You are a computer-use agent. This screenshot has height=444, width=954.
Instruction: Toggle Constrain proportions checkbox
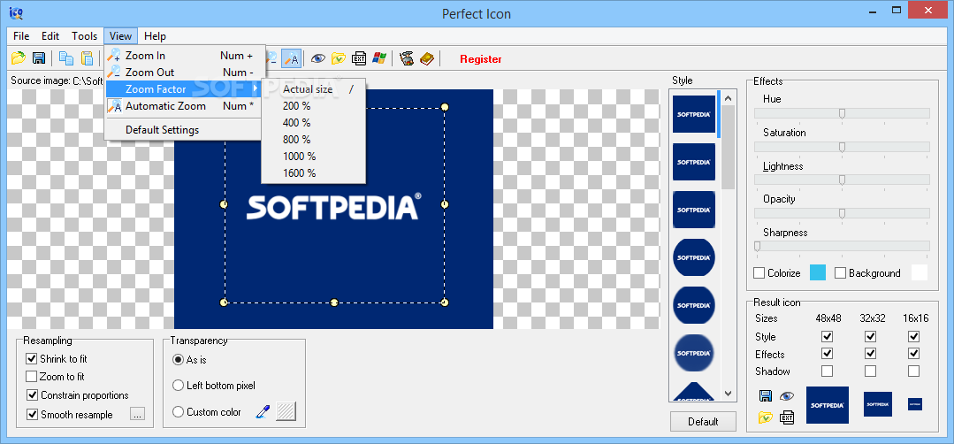pyautogui.click(x=32, y=395)
